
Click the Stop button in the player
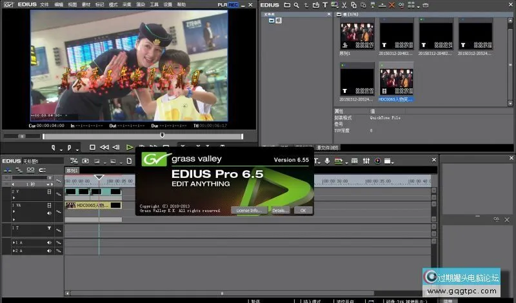tap(92, 148)
